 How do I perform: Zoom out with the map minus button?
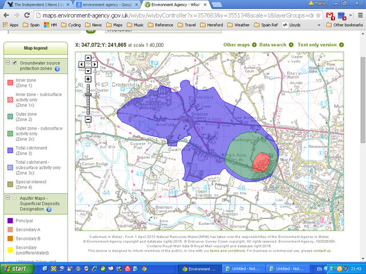tap(87, 119)
